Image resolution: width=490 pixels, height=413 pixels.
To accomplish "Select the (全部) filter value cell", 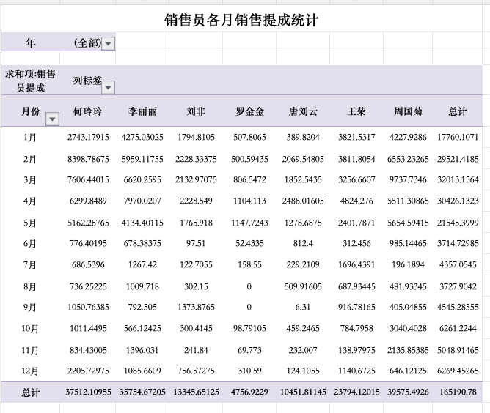I will coord(87,42).
